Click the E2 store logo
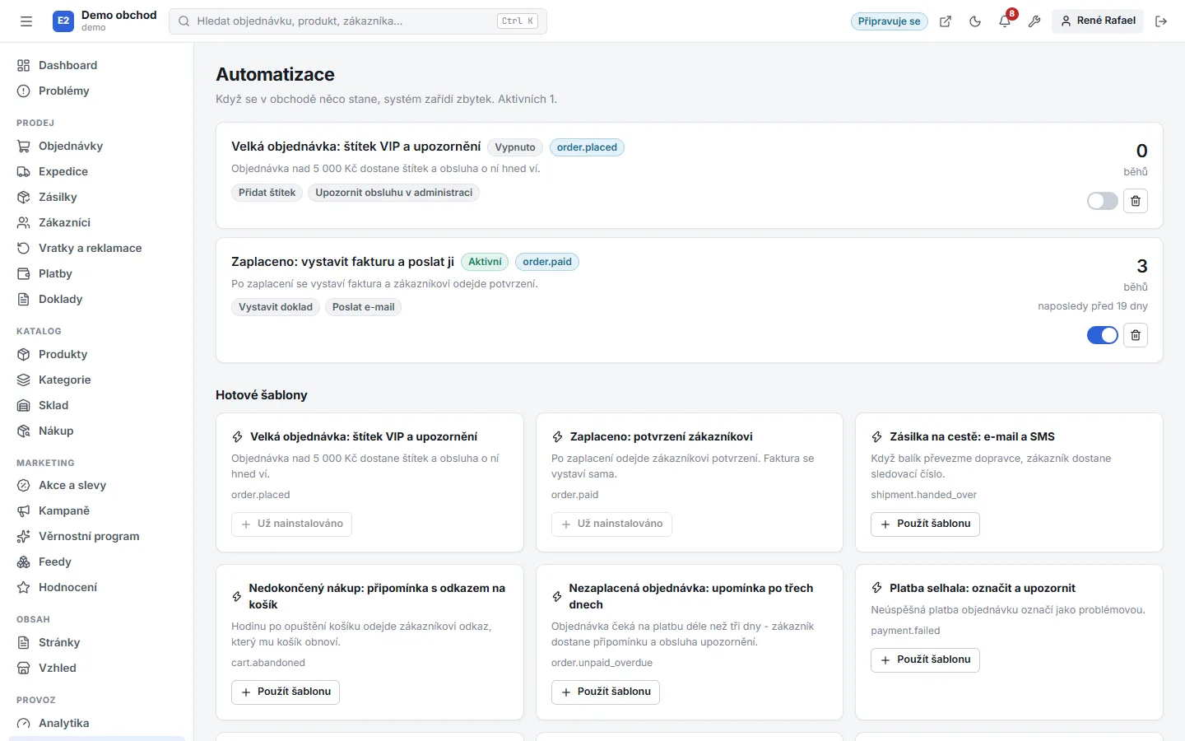 63,21
